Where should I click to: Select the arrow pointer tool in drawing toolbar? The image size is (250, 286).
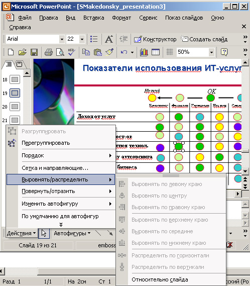[x=44, y=233]
